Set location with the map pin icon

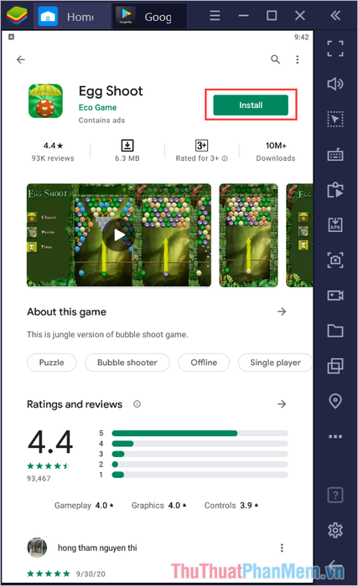click(x=335, y=401)
